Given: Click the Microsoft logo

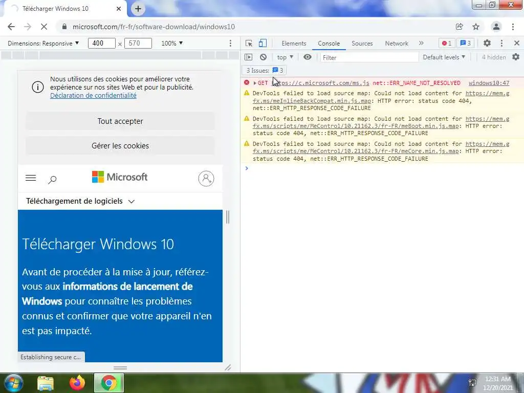Looking at the screenshot, I should tap(120, 177).
